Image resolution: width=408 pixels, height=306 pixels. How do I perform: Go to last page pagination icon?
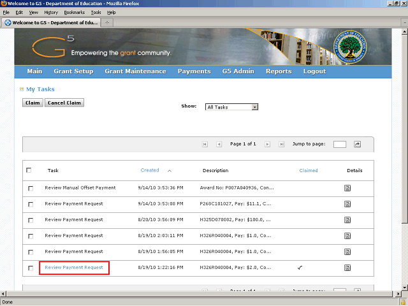(x=280, y=144)
